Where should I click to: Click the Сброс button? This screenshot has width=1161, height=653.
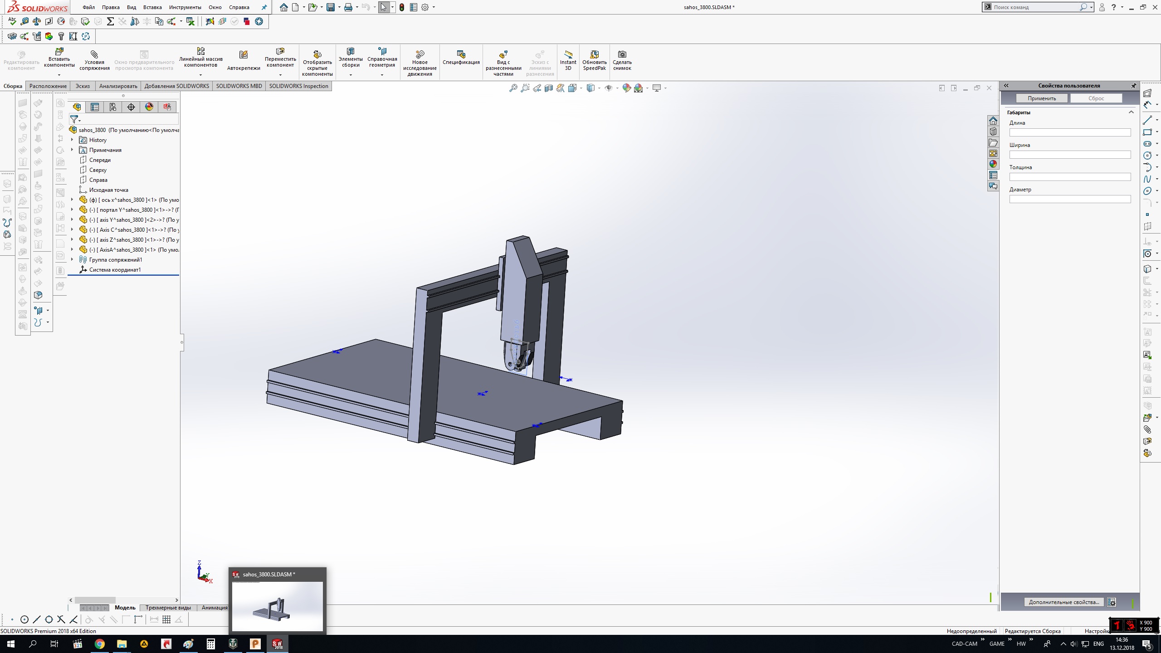point(1096,98)
